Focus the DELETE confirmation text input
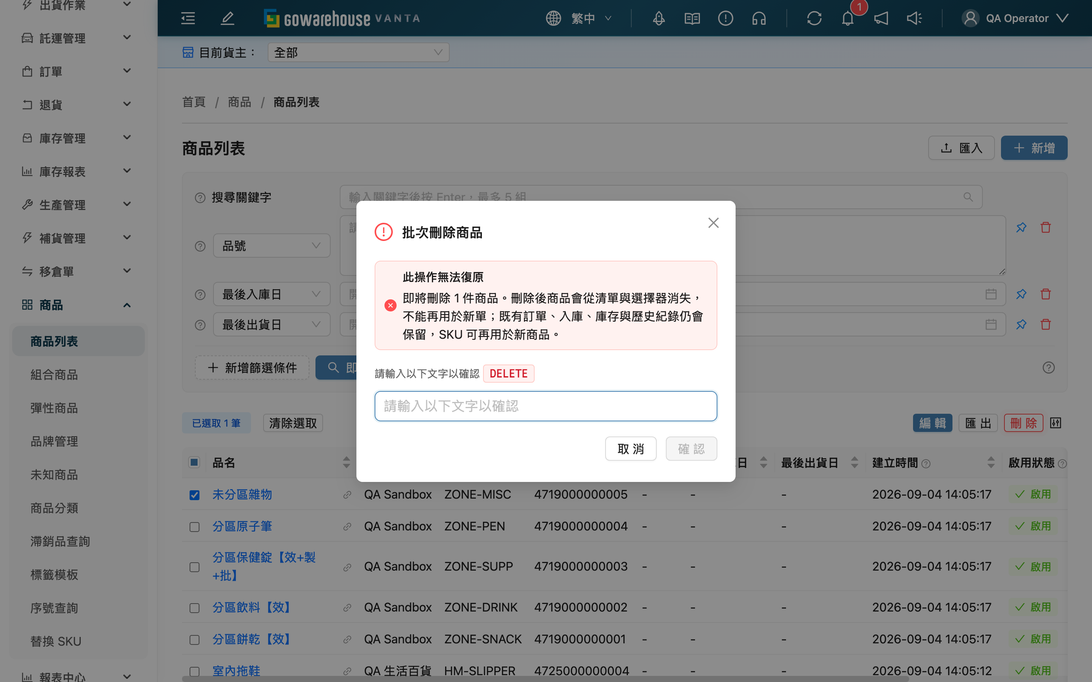This screenshot has width=1092, height=682. coord(546,406)
